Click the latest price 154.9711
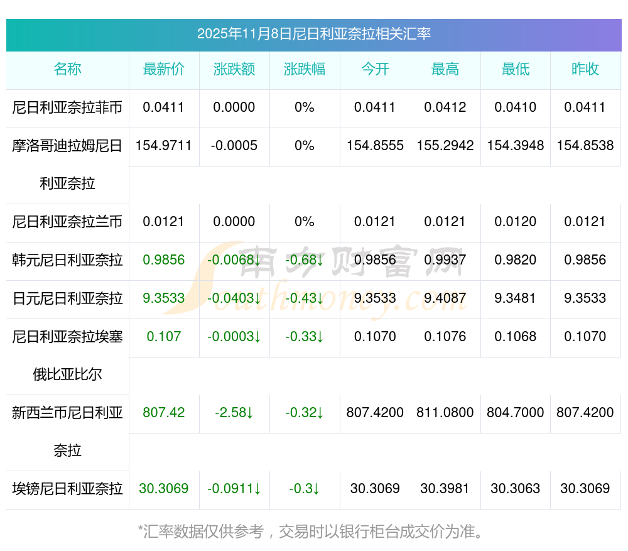Screen dimensions: 628x551 [x=164, y=146]
